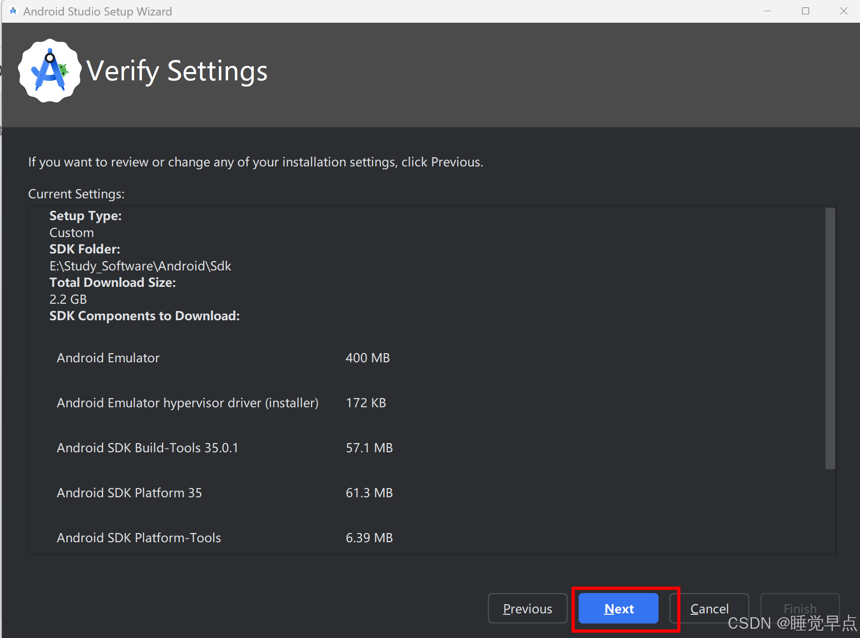Select the Android Emulator component row

[x=108, y=358]
